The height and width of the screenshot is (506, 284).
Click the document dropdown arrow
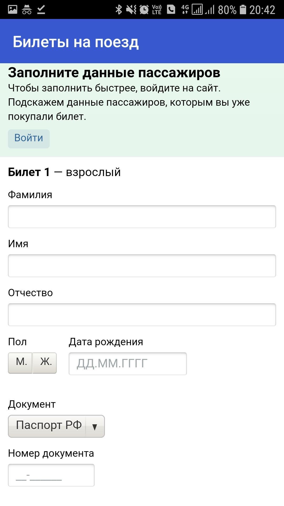pos(95,426)
